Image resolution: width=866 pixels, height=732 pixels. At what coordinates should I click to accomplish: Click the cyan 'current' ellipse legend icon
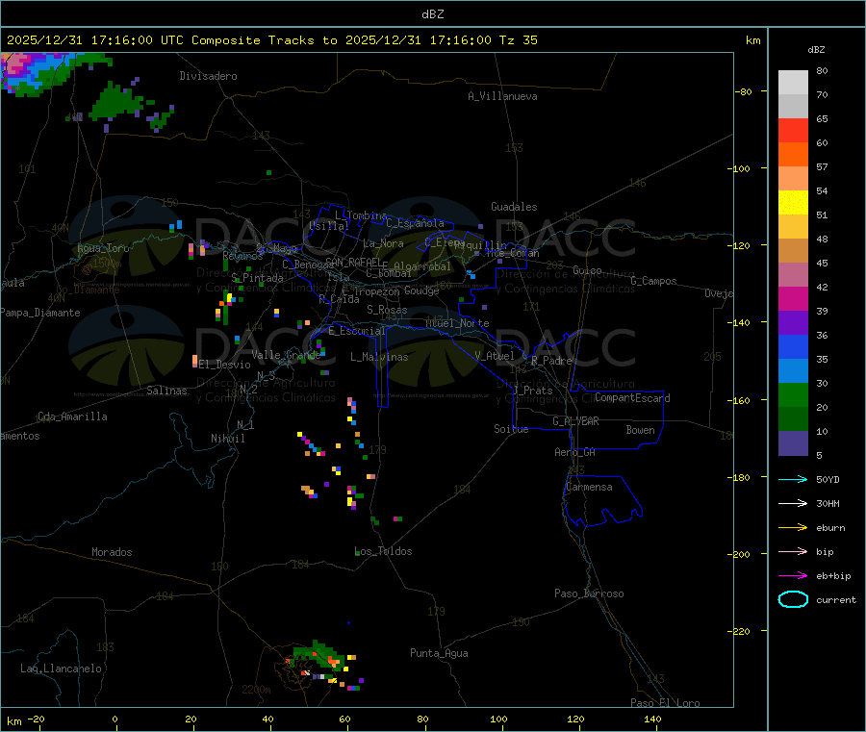(x=793, y=599)
